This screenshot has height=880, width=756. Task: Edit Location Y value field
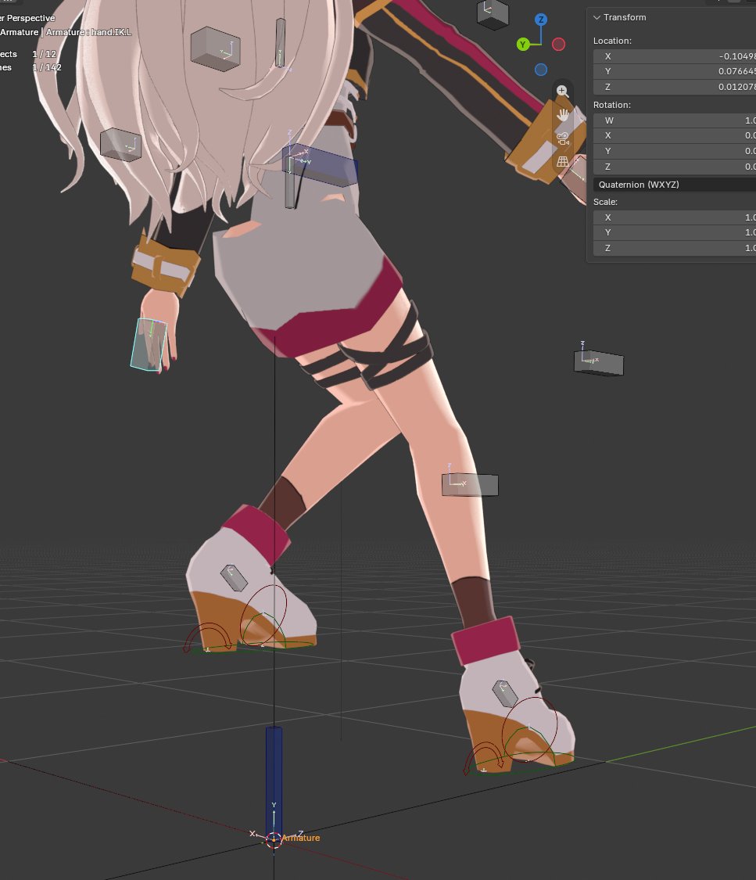pyautogui.click(x=675, y=71)
